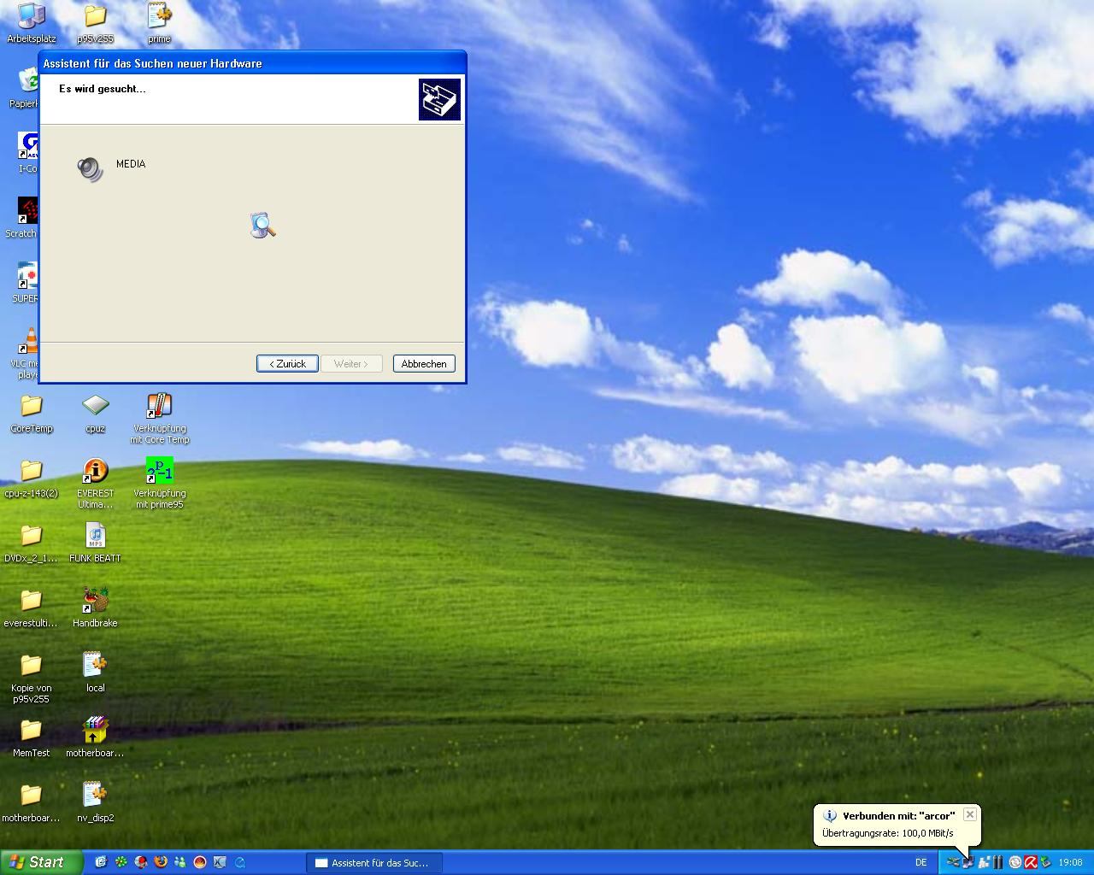
Task: Click the system clock showing 19:08
Action: click(1071, 863)
